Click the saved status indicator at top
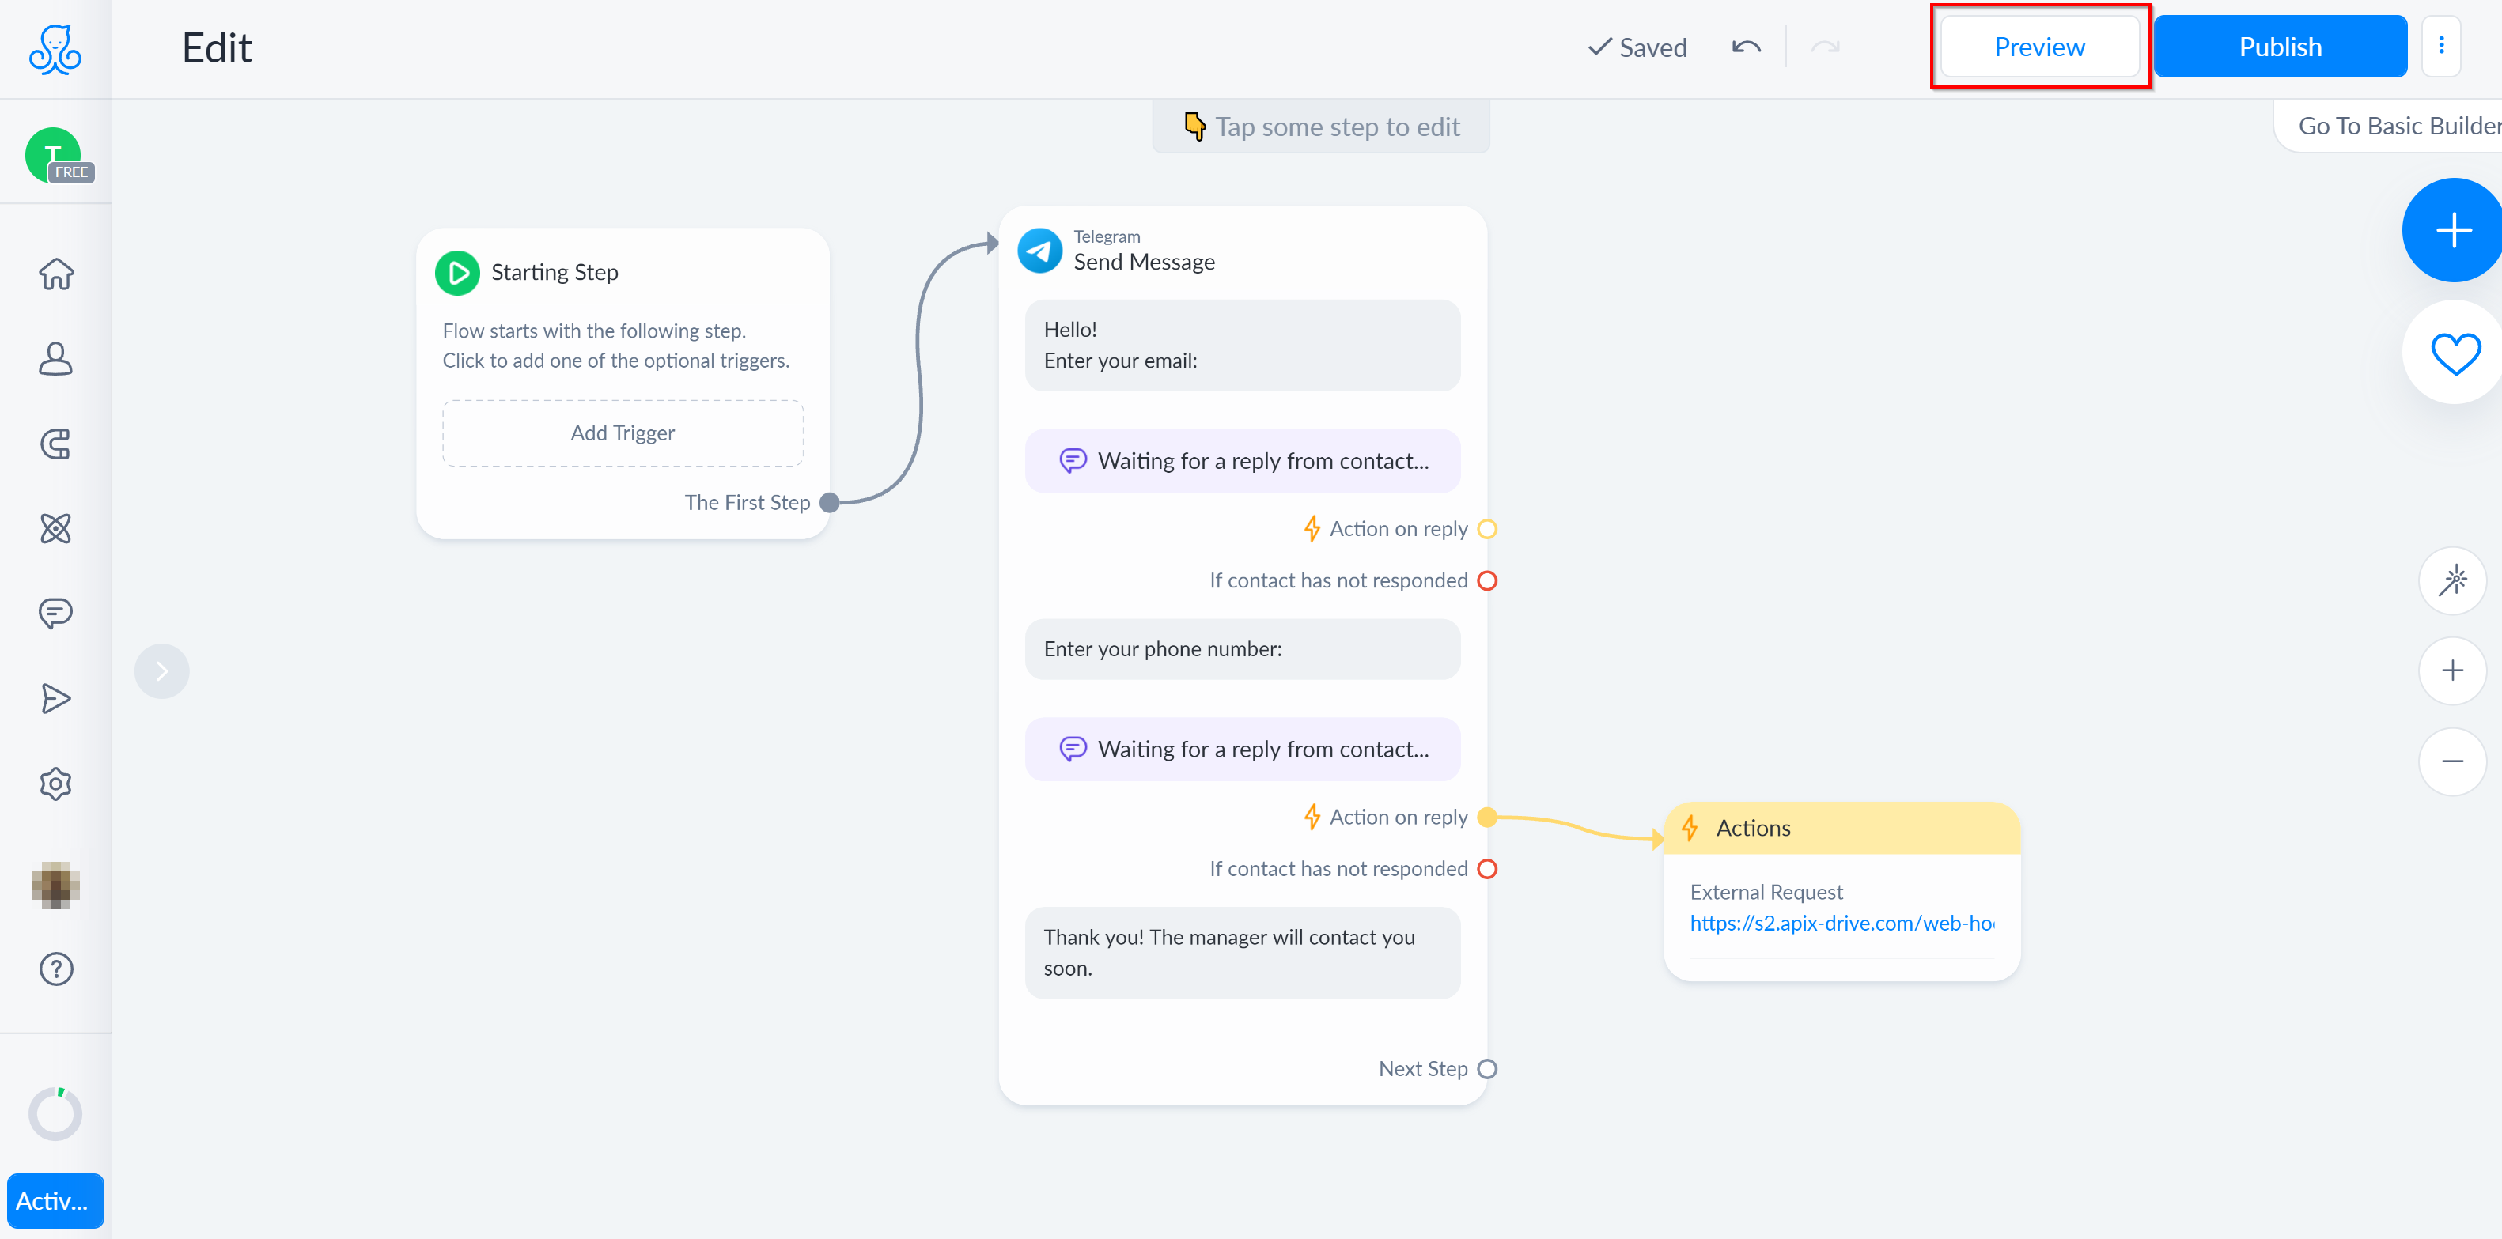This screenshot has height=1239, width=2502. point(1636,46)
